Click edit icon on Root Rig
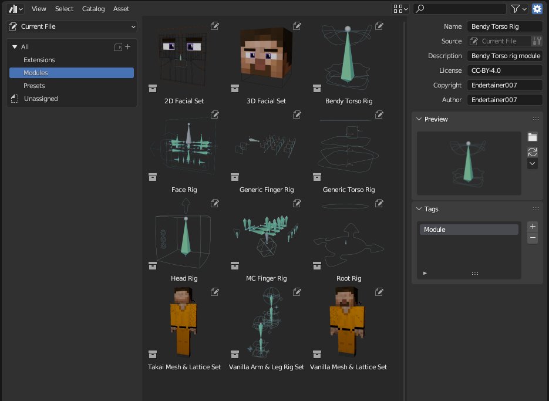Image resolution: width=549 pixels, height=401 pixels. 379,203
